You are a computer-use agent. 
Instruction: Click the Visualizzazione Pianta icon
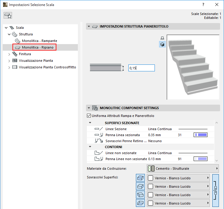tap(14, 61)
